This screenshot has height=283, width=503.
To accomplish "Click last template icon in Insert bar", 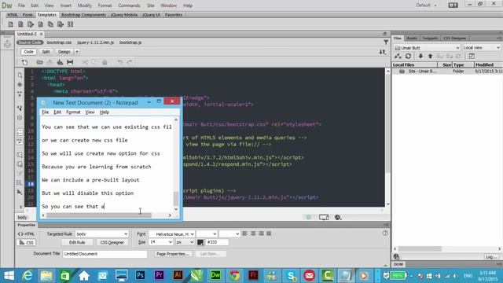I will coord(70,24).
